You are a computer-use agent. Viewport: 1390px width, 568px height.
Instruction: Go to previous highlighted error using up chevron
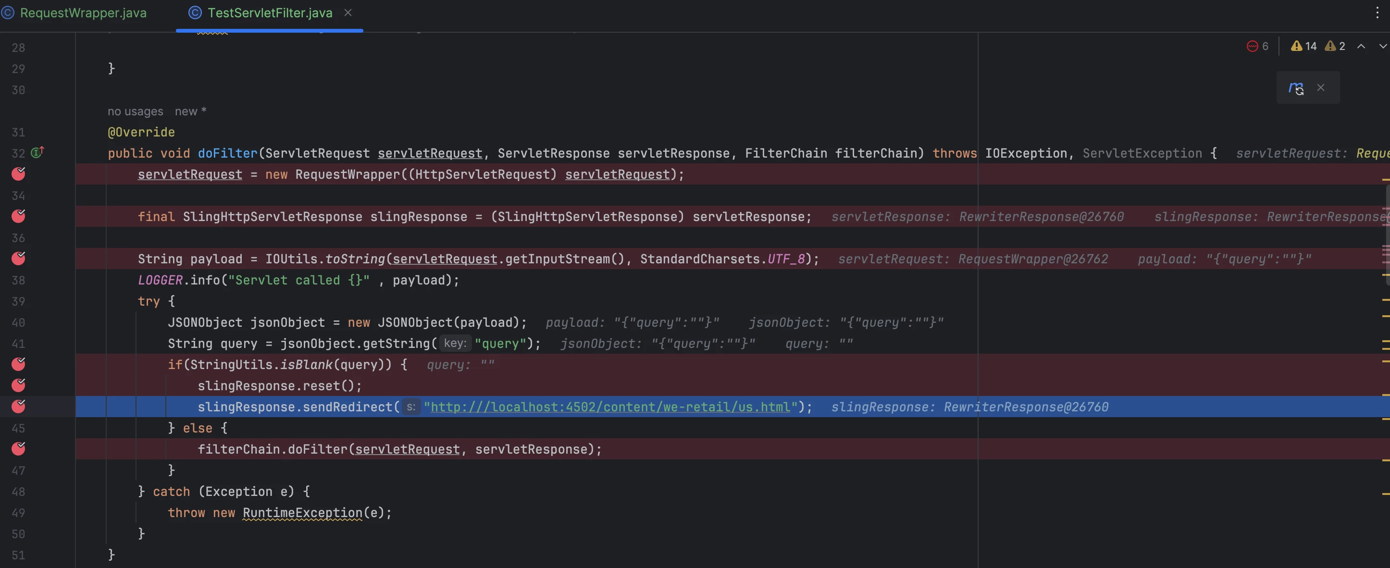coord(1361,47)
